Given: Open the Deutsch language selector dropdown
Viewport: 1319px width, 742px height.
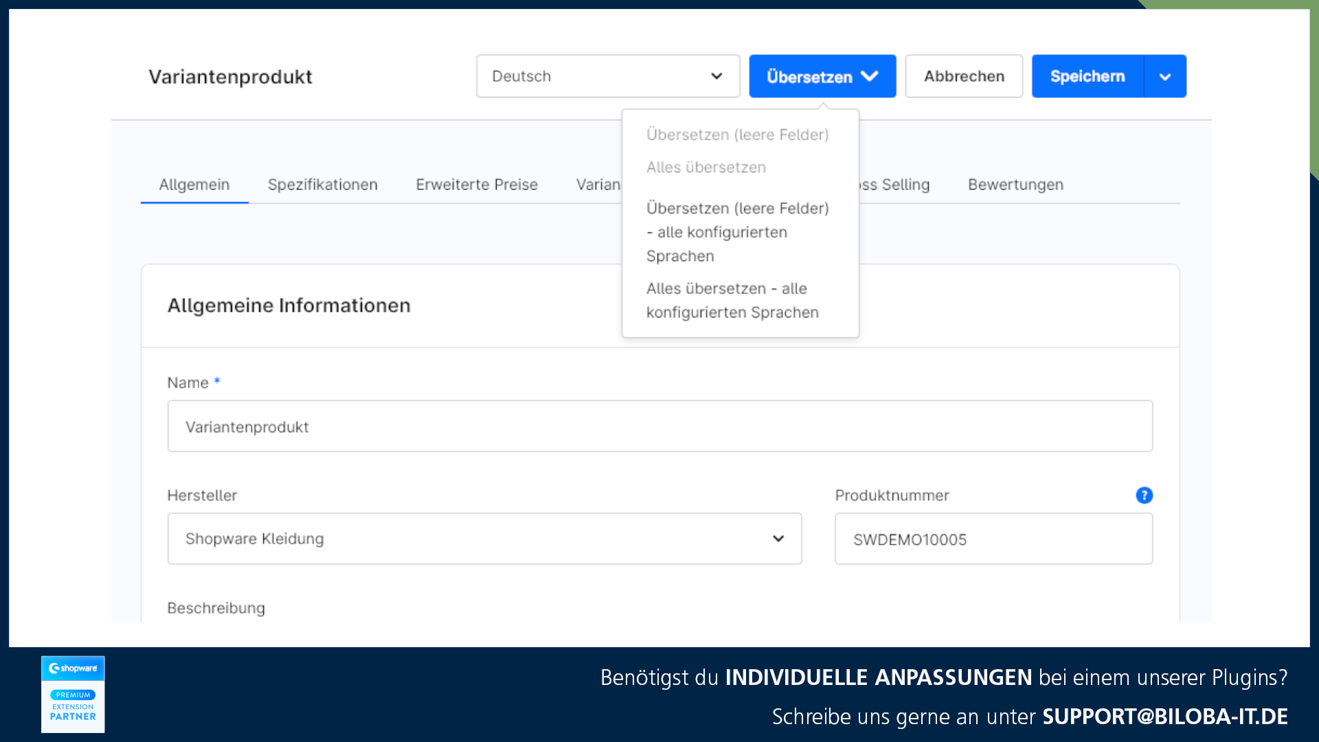Looking at the screenshot, I should point(607,76).
